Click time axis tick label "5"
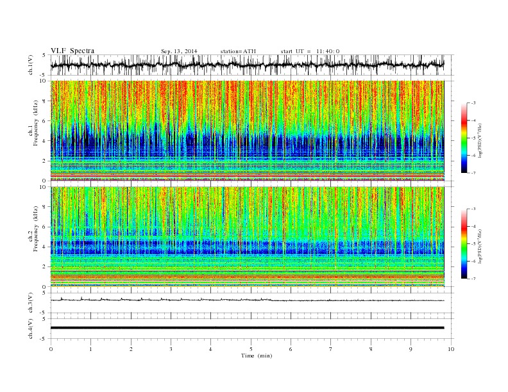 tap(251, 349)
